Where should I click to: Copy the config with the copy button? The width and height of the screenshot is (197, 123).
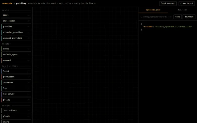click(177, 17)
